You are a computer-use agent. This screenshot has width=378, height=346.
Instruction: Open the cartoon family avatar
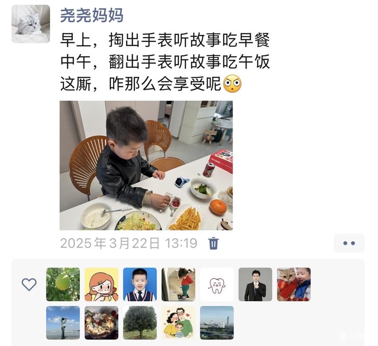click(x=179, y=323)
